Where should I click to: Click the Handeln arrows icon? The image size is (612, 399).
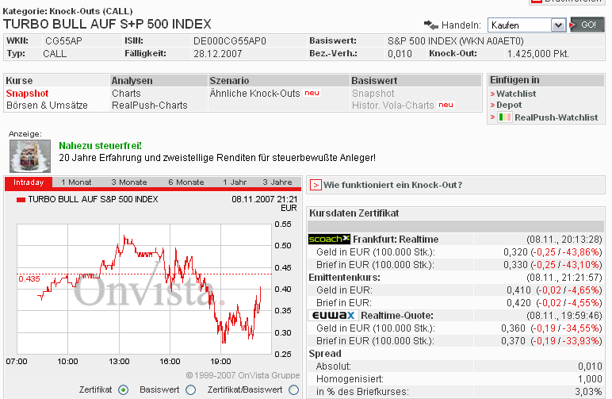coord(431,25)
